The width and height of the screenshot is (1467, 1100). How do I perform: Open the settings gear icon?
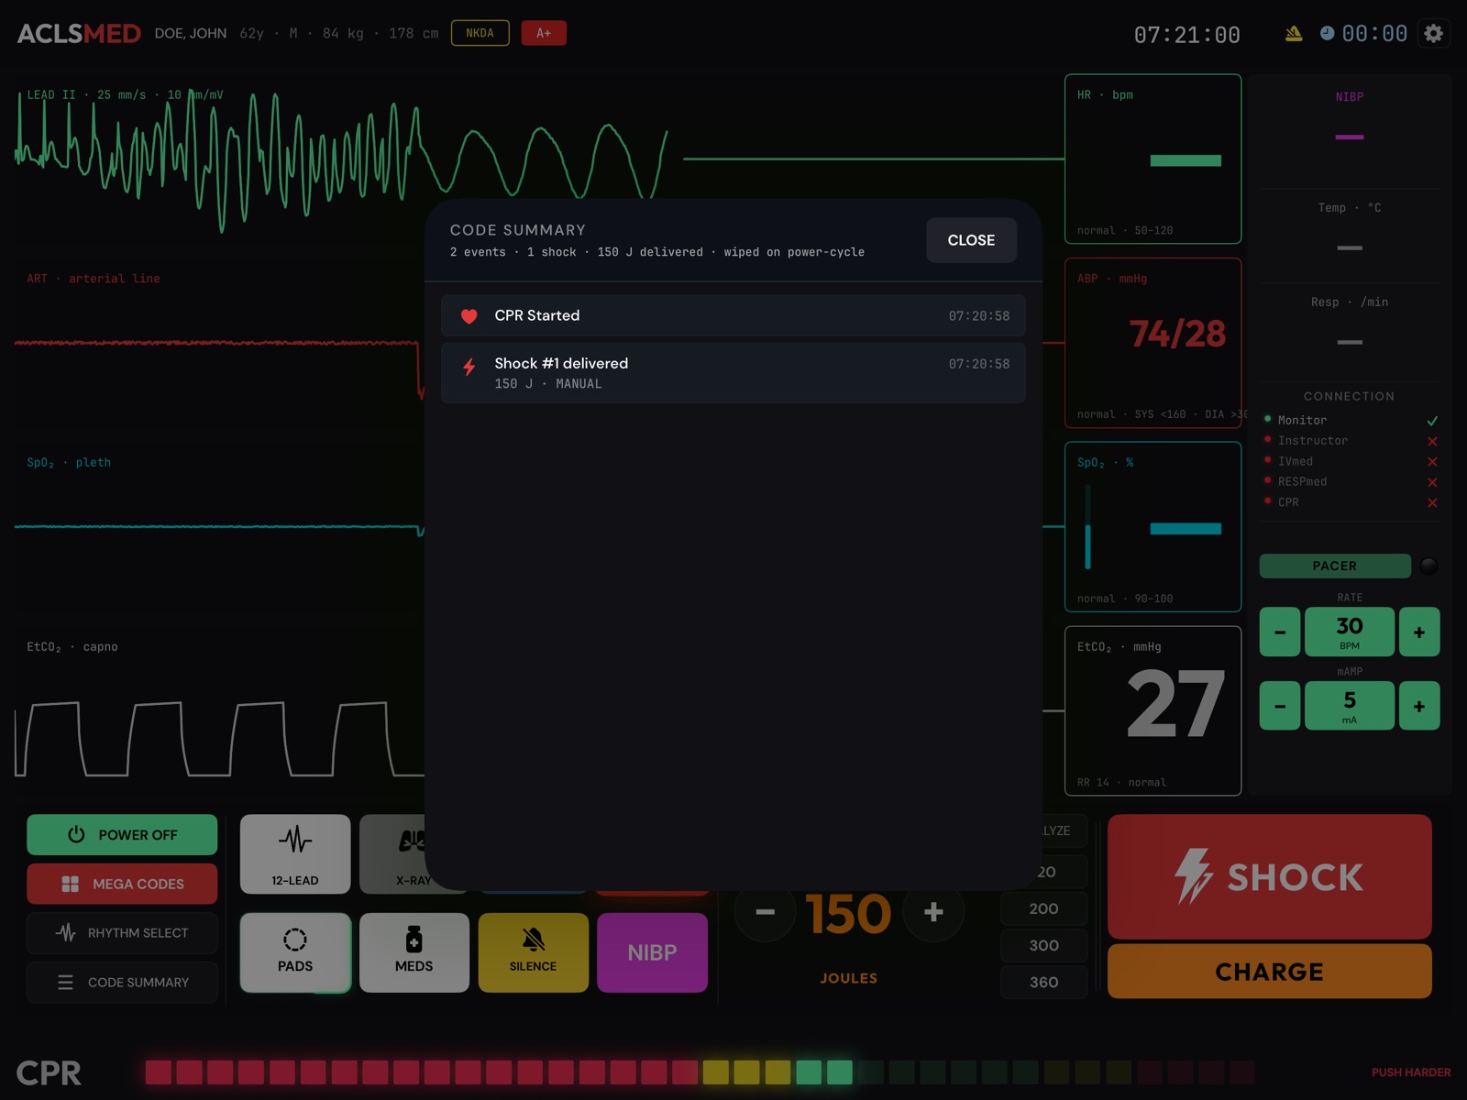pos(1434,34)
